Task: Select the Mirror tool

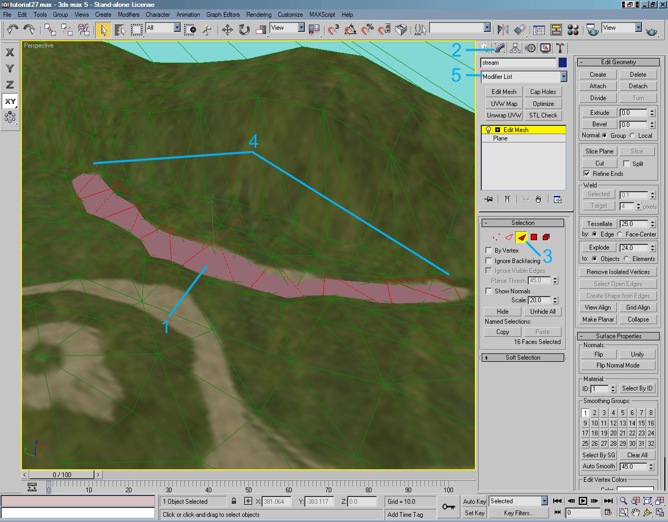Action: tap(503, 30)
